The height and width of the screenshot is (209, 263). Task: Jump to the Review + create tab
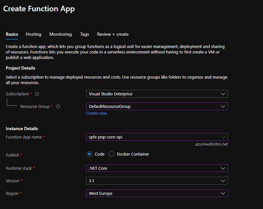pyautogui.click(x=113, y=34)
